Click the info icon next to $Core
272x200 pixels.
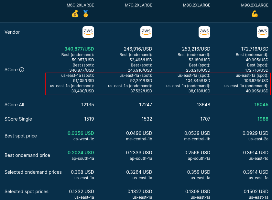[x=22, y=70]
